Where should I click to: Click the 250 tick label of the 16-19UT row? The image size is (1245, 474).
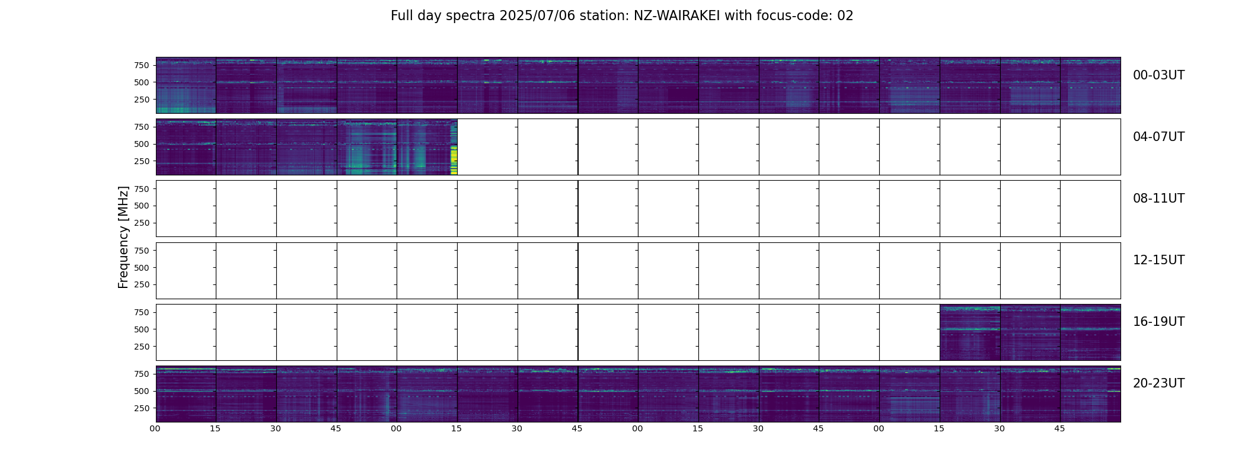click(142, 347)
